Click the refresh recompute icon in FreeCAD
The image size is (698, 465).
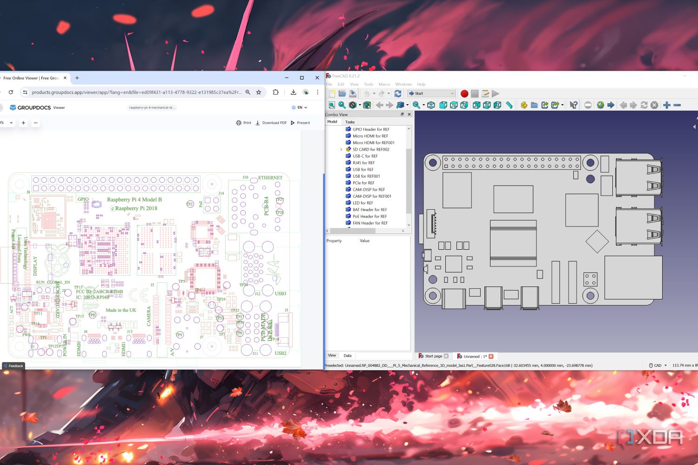coord(398,93)
